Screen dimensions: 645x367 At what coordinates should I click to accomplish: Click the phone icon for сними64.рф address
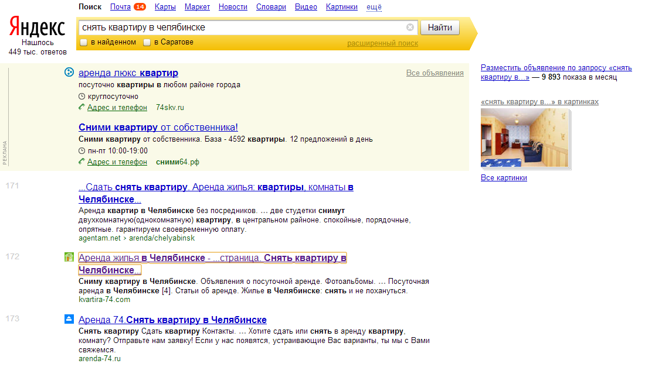coord(82,162)
